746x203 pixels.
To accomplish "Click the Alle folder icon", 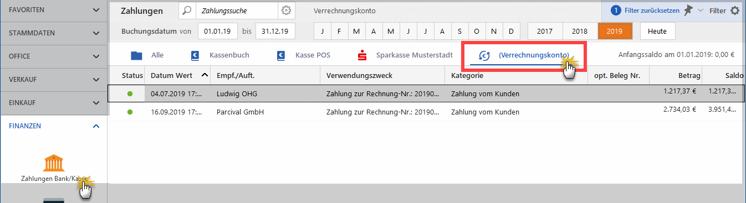I will point(136,55).
